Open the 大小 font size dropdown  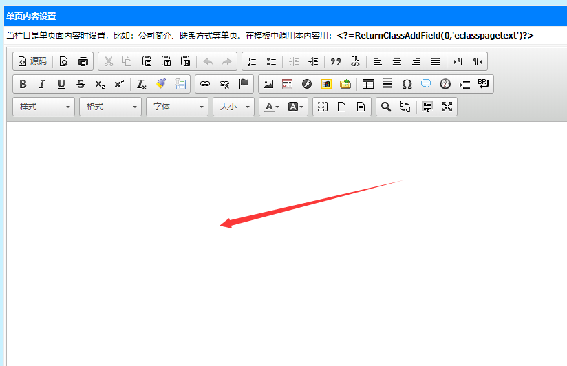[233, 107]
